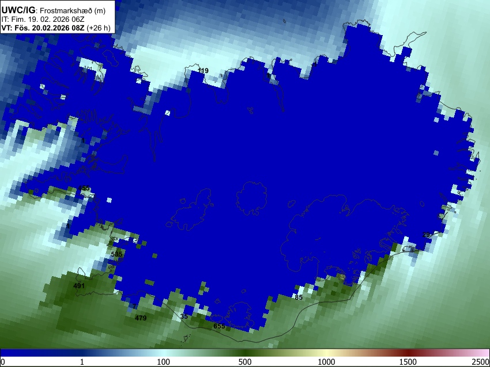Viewport: 490px width, 367px height.
Task: Click the UWC/IG title text
Action: [18, 10]
